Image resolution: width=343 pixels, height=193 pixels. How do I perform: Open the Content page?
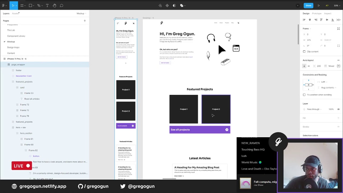pos(11,53)
